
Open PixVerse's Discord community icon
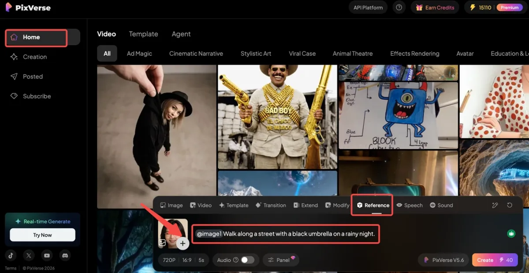[x=65, y=255]
